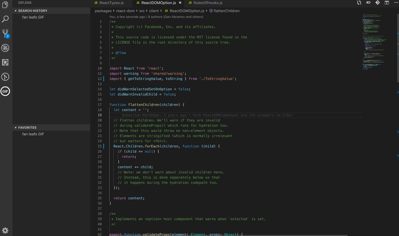Click the 'didWarnInvalidChild' variable

click(x=137, y=94)
